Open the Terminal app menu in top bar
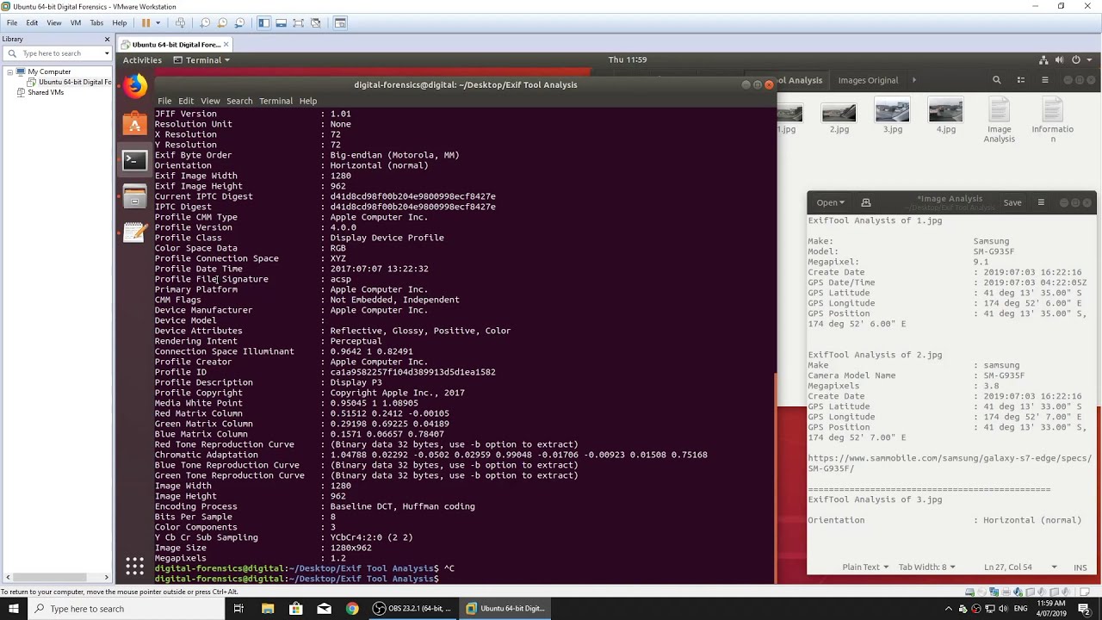 (x=201, y=60)
